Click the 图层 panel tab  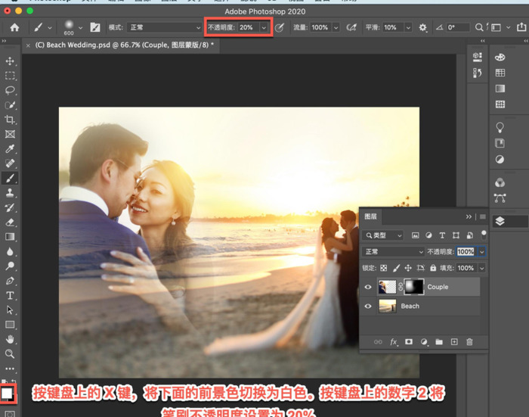pos(372,216)
